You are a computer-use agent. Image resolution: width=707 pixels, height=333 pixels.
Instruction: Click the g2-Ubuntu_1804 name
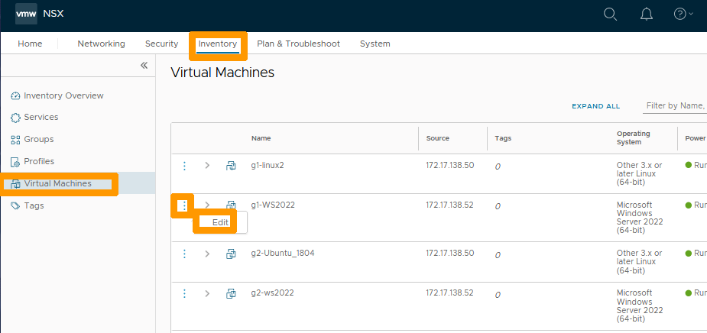tap(283, 253)
